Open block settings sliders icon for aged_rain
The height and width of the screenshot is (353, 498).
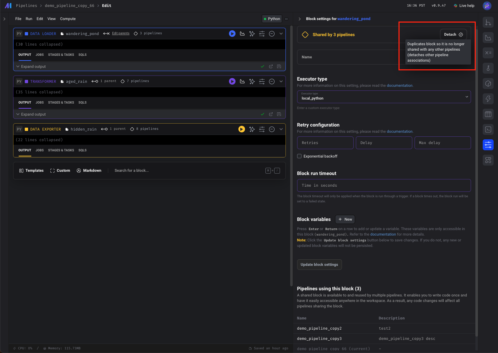coord(262,81)
